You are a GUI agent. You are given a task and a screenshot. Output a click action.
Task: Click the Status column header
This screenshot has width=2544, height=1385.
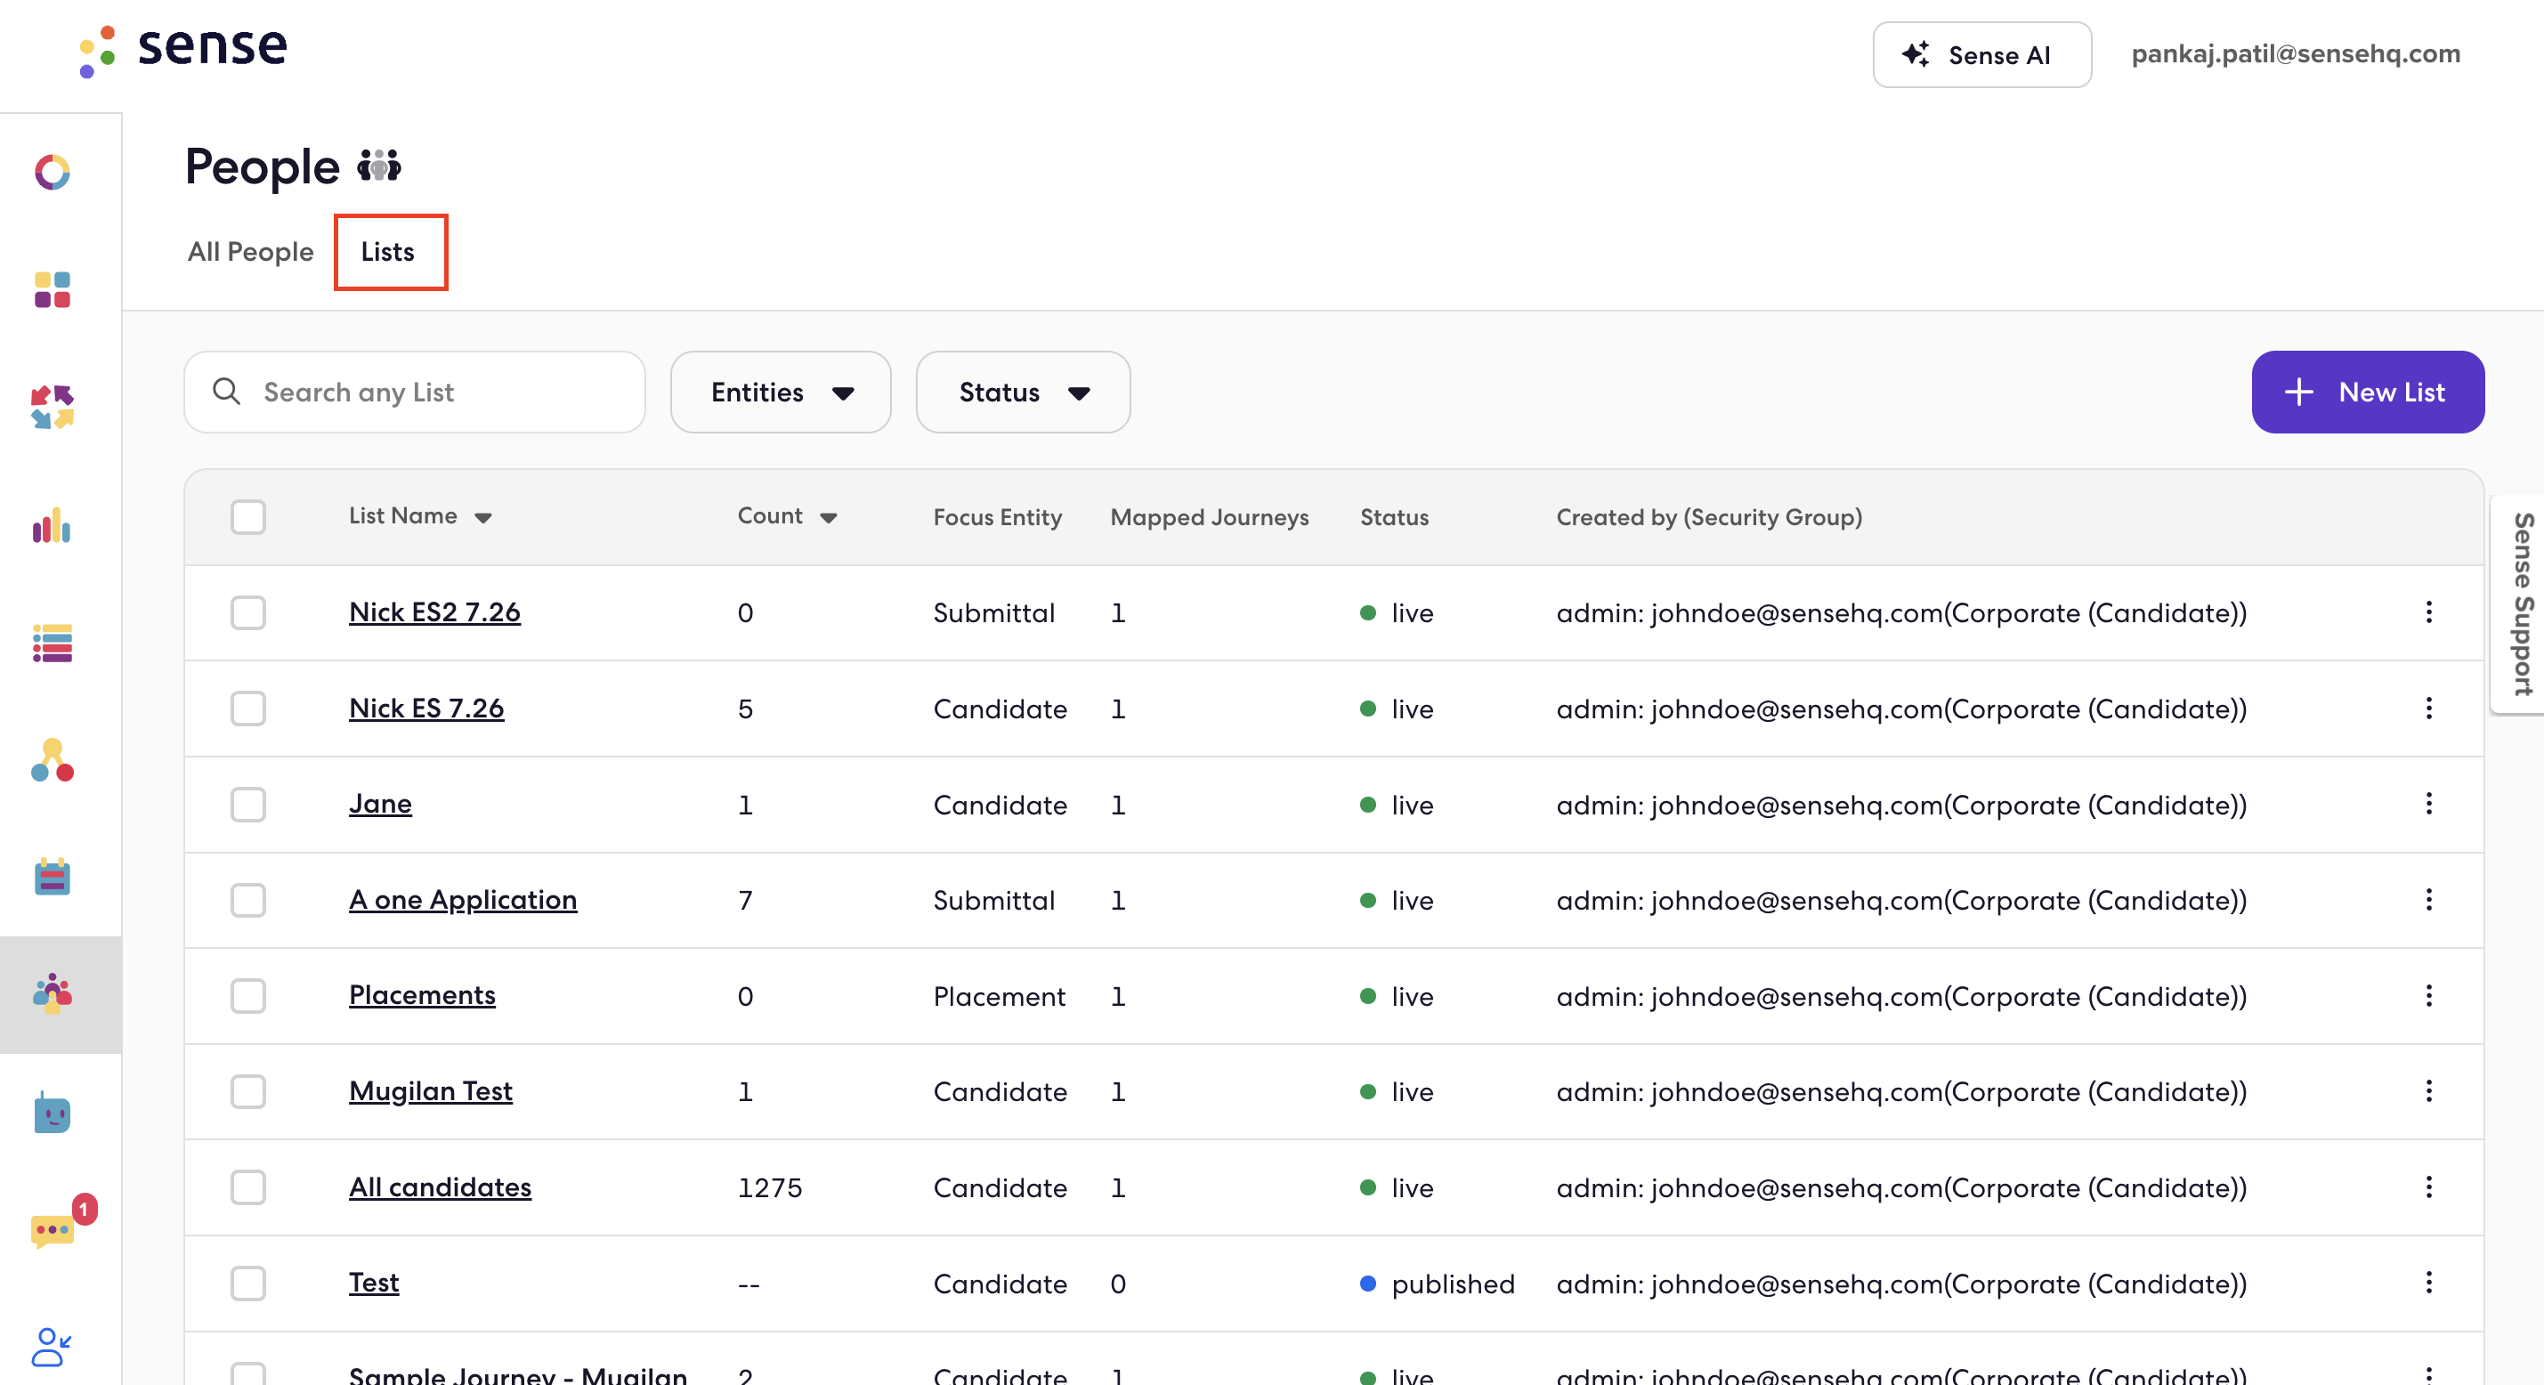pos(1395,518)
